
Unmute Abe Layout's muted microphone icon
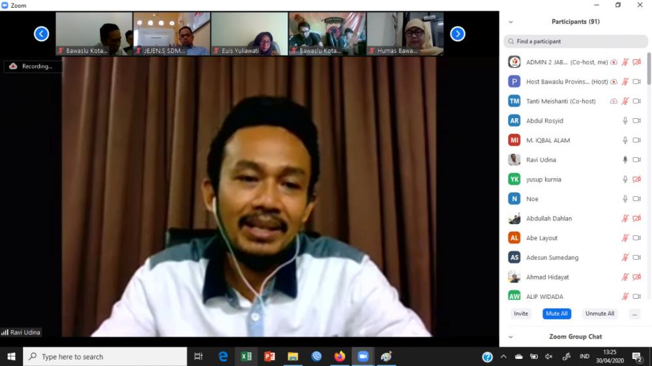point(625,238)
